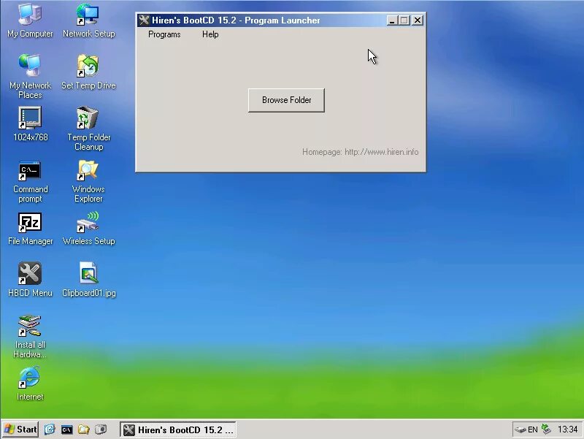Click the folder quick launch taskbar icon

pos(83,430)
